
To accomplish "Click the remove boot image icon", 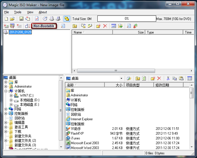I will click(x=19, y=26).
